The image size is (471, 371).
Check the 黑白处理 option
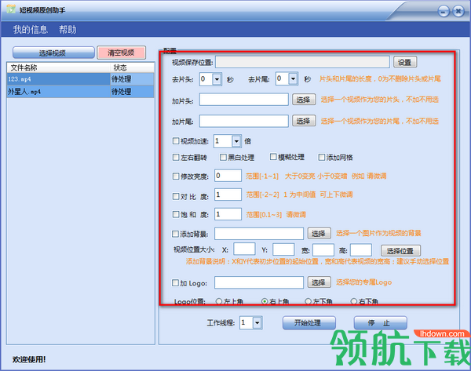pos(223,157)
